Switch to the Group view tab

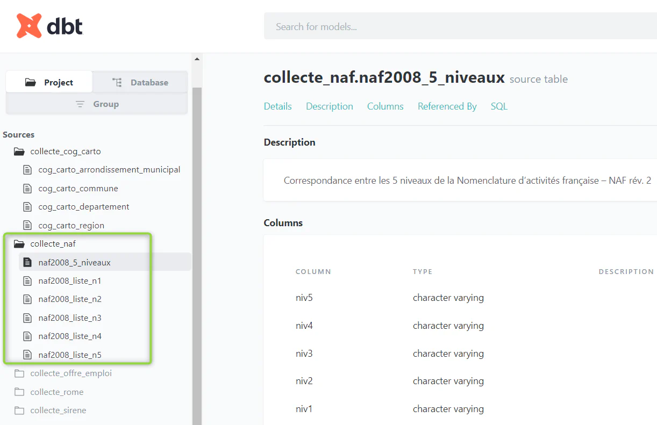click(97, 104)
